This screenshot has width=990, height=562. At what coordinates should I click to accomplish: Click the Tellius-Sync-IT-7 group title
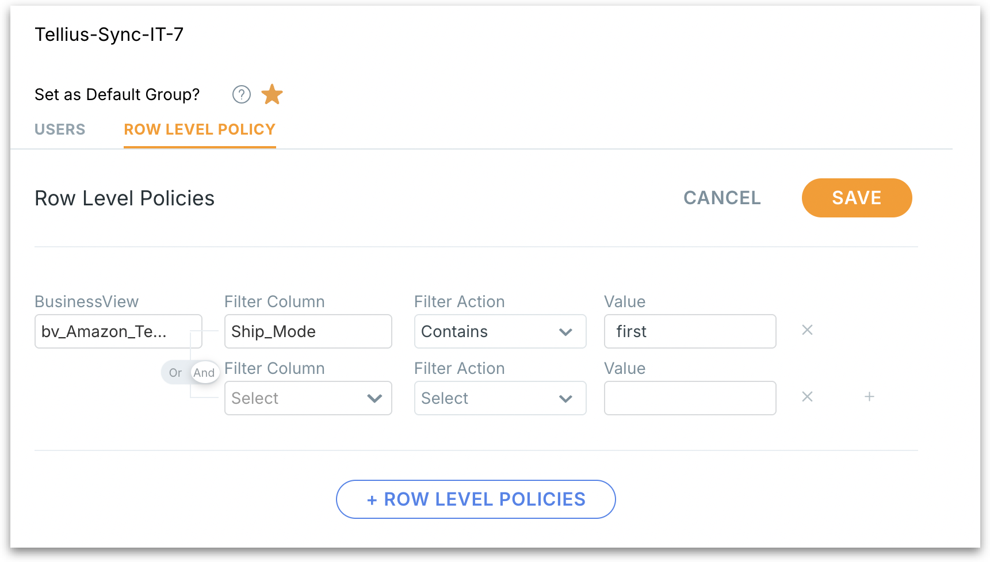pyautogui.click(x=109, y=35)
